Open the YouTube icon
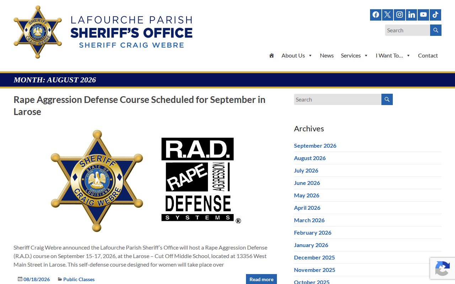Screen dimensions: 455x284 click(423, 15)
